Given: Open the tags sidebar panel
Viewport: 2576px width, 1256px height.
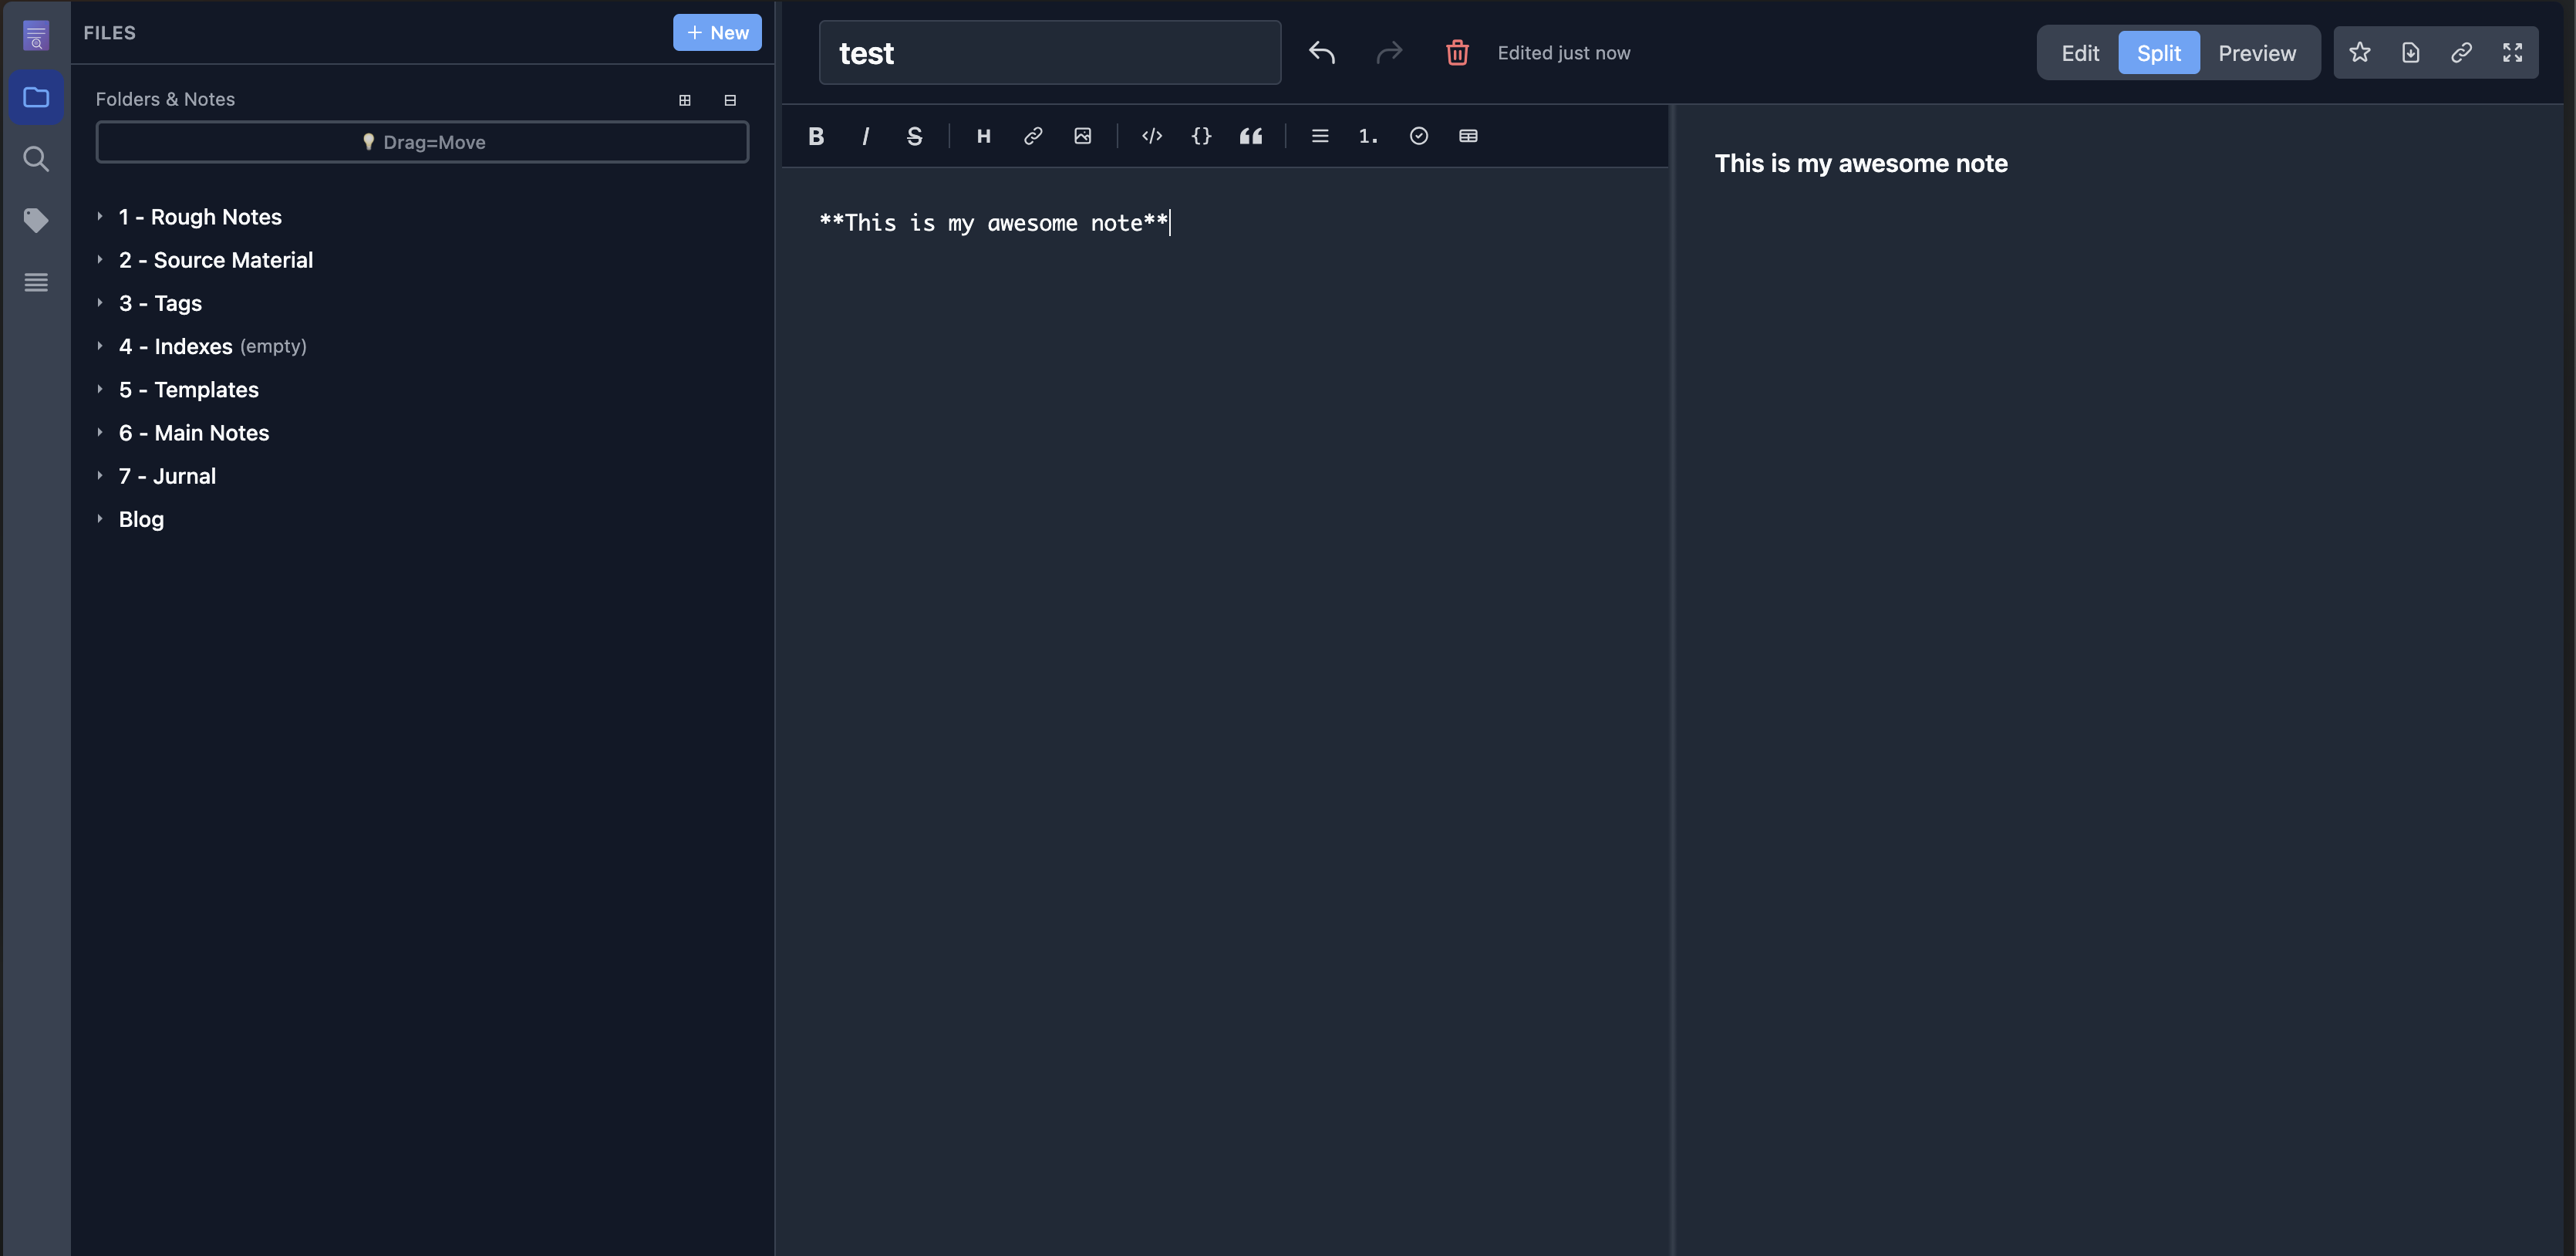Looking at the screenshot, I should click(36, 220).
